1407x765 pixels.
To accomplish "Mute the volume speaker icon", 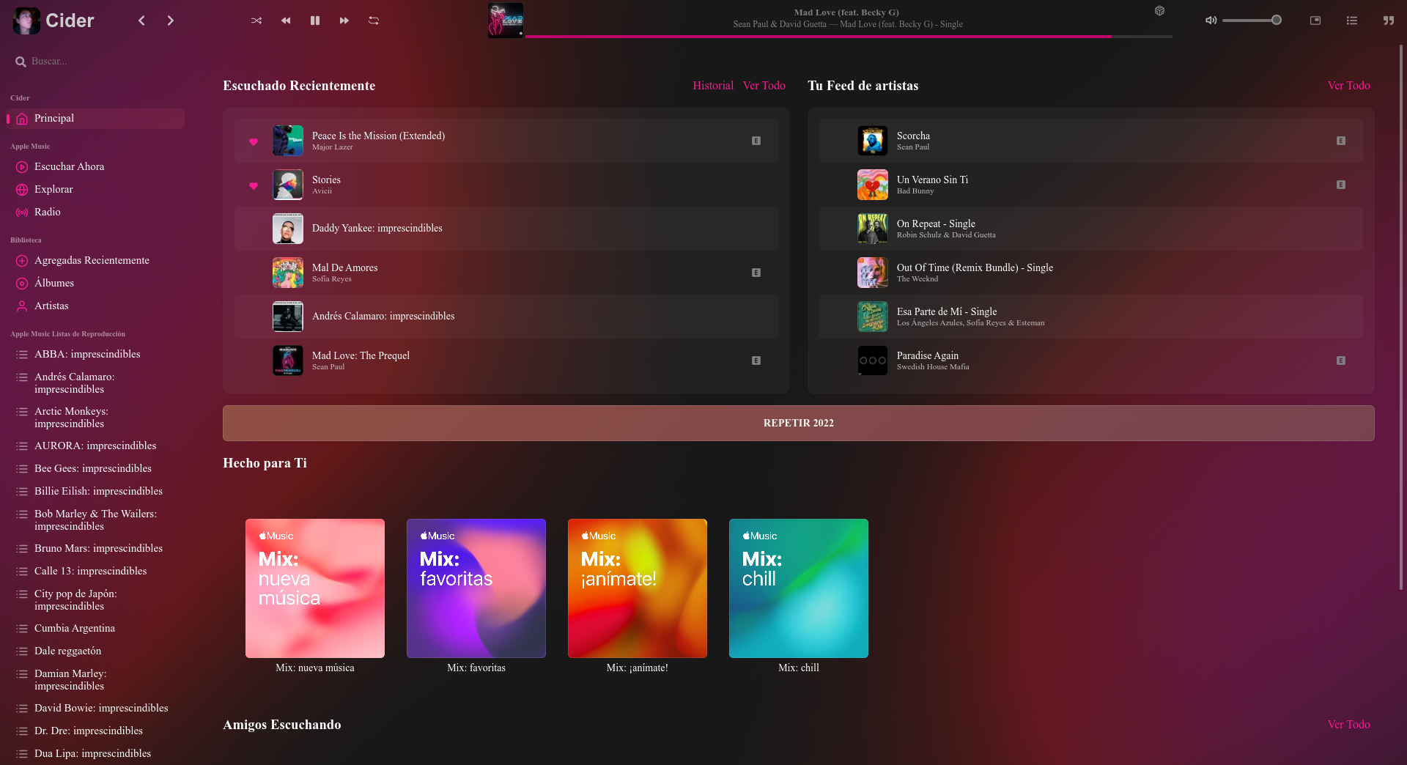I will pos(1211,21).
